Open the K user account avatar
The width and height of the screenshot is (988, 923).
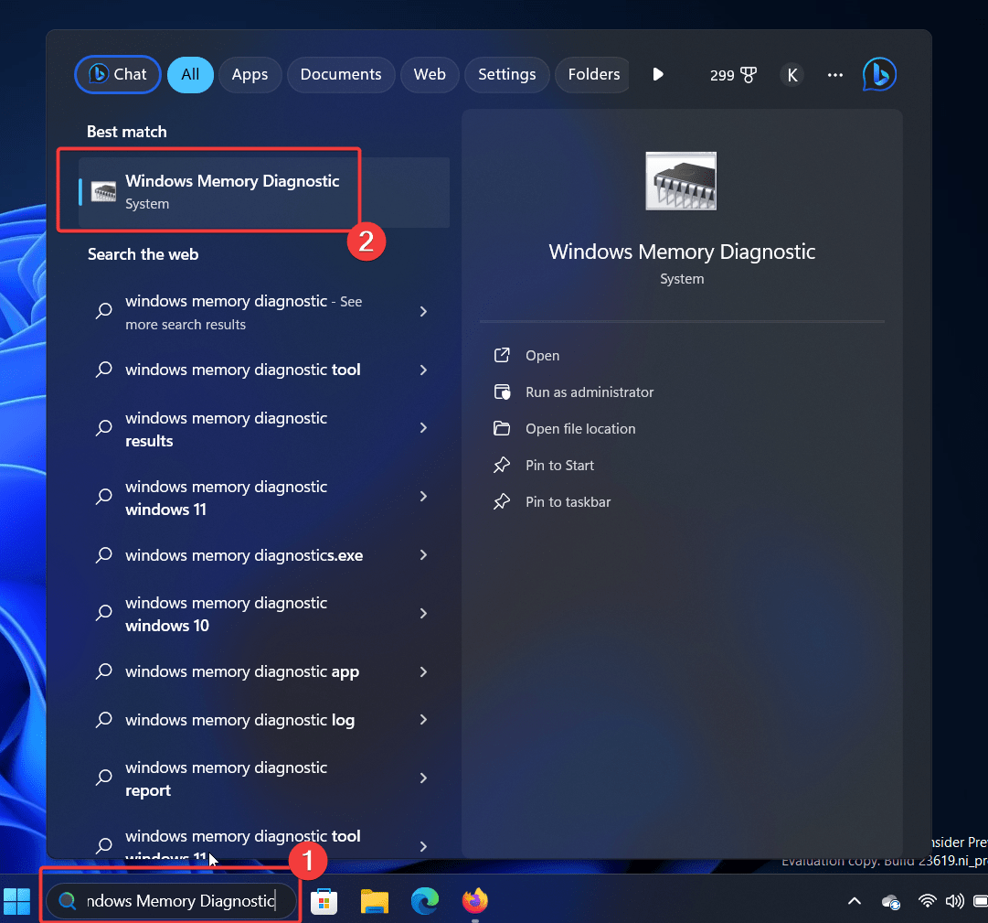click(x=791, y=75)
